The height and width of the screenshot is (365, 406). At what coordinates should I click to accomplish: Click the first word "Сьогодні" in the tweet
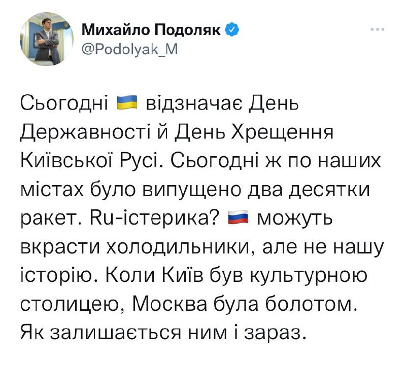pyautogui.click(x=64, y=105)
